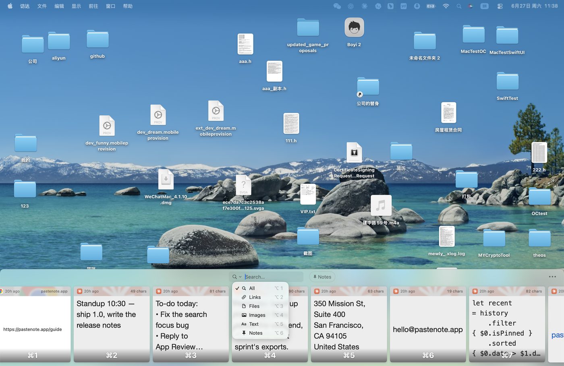Open the Wi-Fi status menu
Viewport: 564px width, 366px height.
pos(446,6)
